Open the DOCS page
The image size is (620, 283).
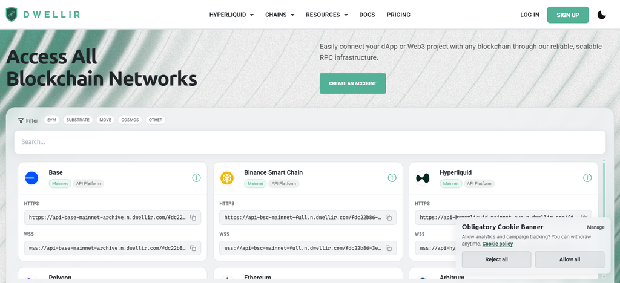tap(367, 15)
